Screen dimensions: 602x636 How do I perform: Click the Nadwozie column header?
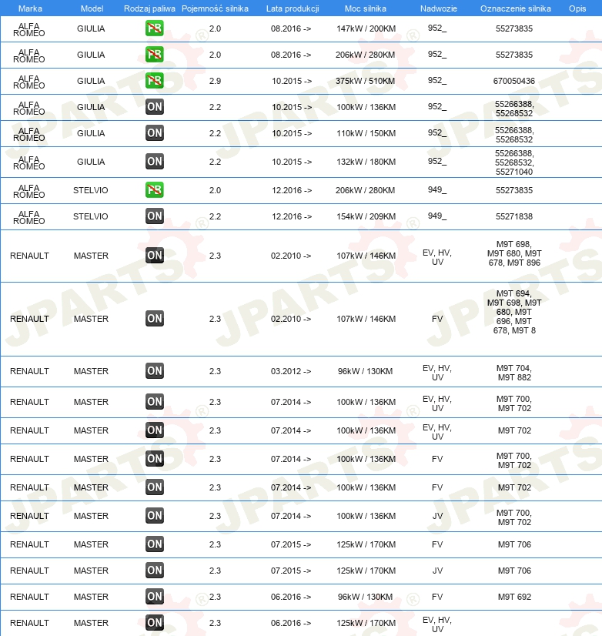coord(439,8)
